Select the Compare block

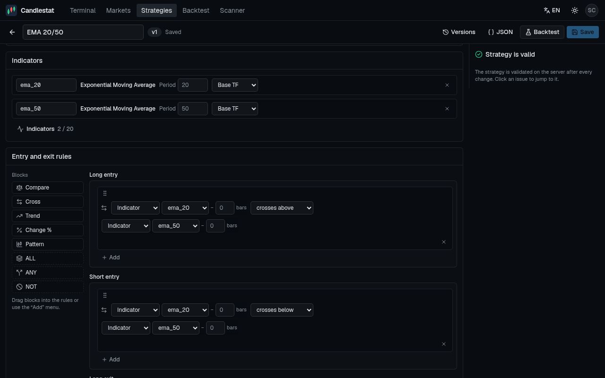click(x=48, y=188)
